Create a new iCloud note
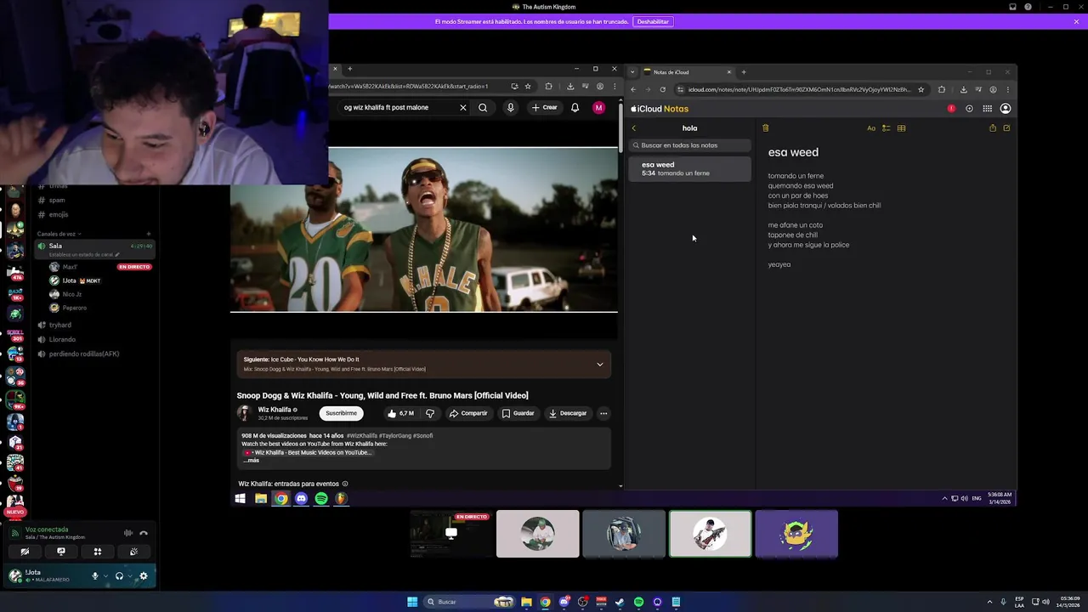 click(x=1006, y=128)
